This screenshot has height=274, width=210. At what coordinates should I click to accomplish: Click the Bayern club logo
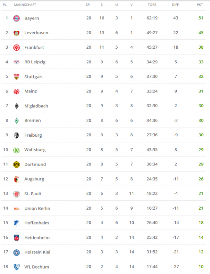16,18
